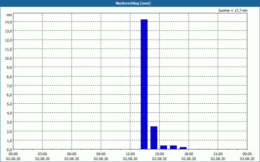Click the 03:00 02.08.20 time label
The width and height of the screenshot is (260, 162).
pyautogui.click(x=43, y=156)
